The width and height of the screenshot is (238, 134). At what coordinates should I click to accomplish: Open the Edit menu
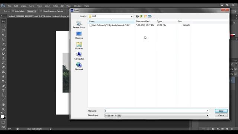pyautogui.click(x=16, y=6)
